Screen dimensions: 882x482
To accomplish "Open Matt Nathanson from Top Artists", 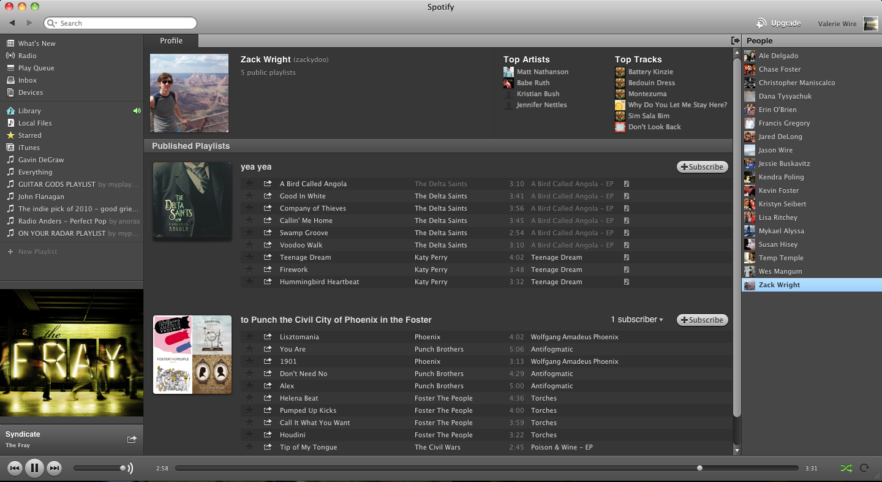I will (542, 72).
